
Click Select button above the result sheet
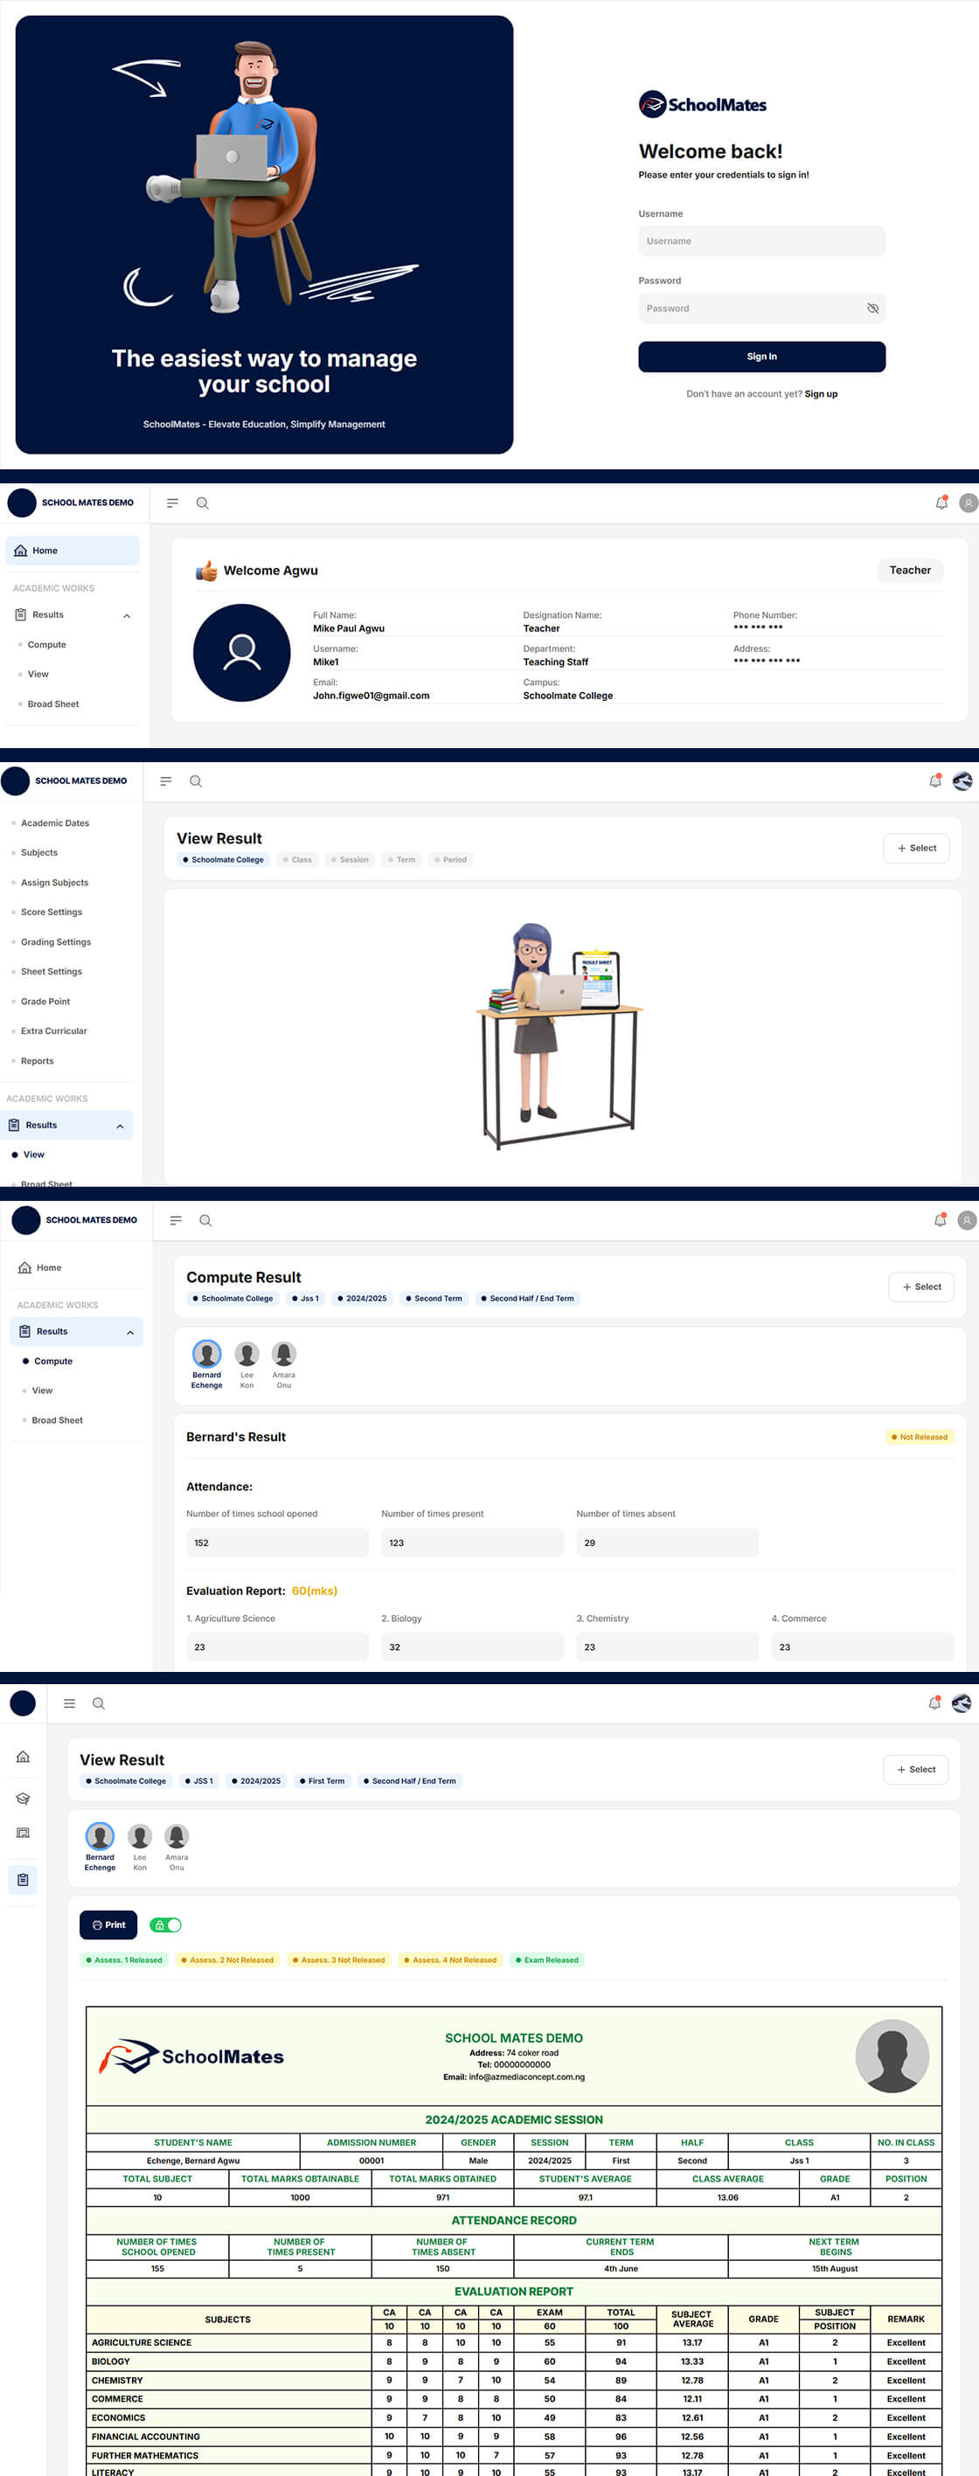coord(914,1770)
